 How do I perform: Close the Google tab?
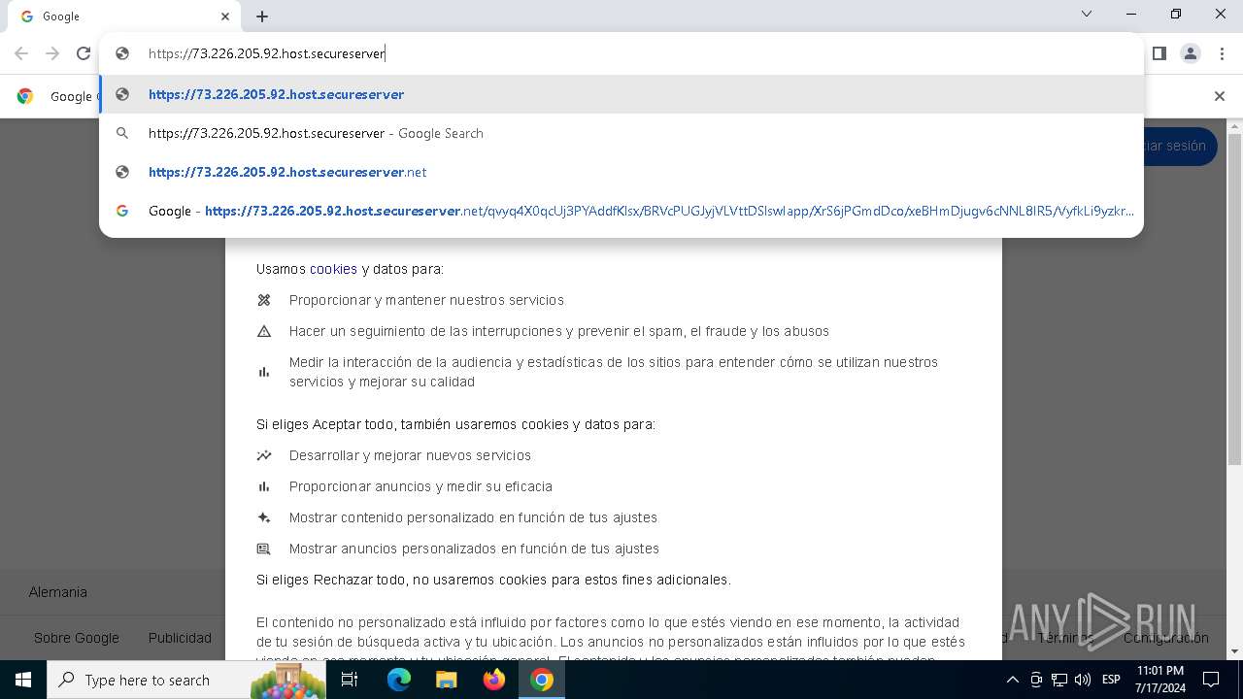225,17
